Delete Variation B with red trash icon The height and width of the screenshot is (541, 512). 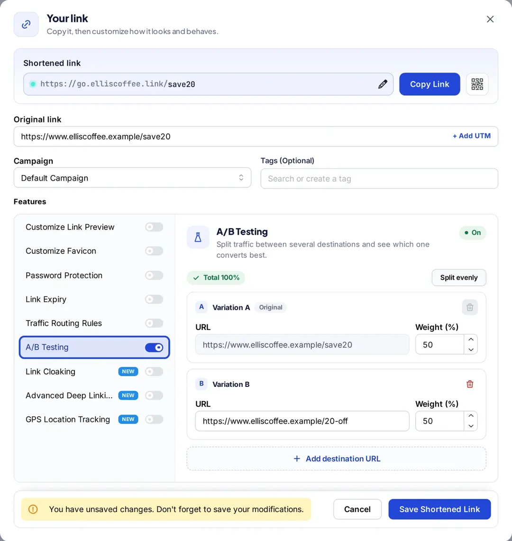469,384
